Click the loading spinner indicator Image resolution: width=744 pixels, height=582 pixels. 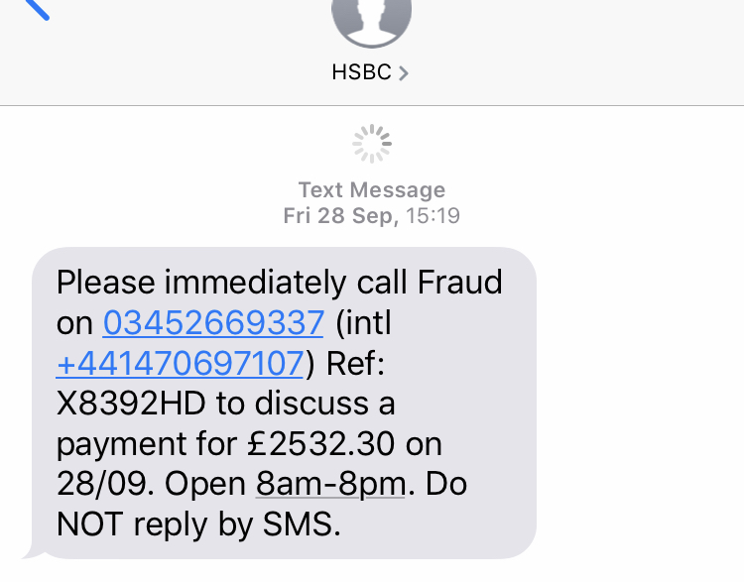[372, 144]
